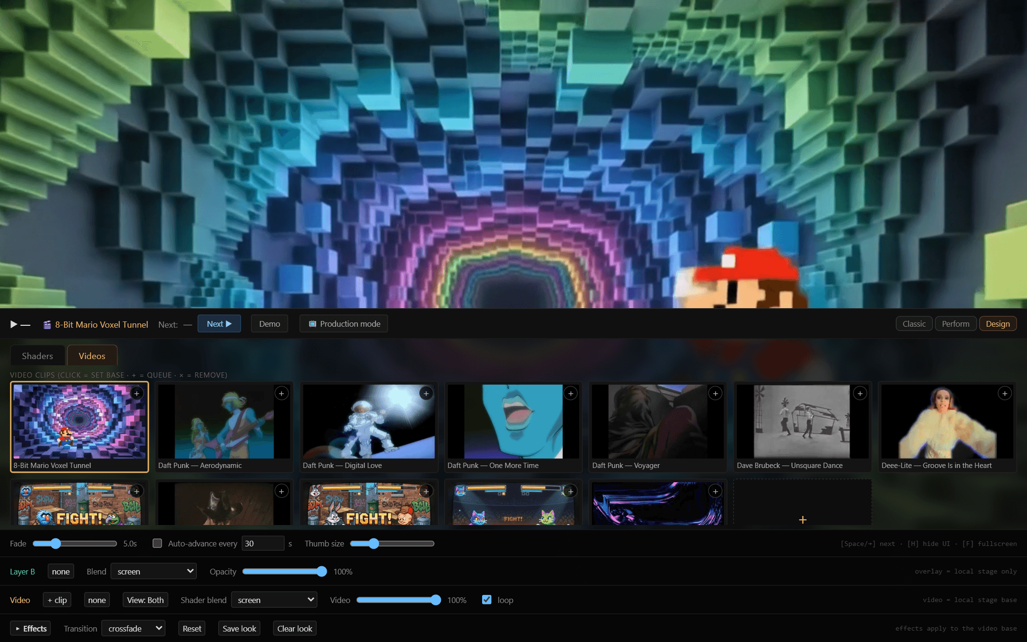Click the Clear look button
Screen dimensions: 1027x642
pos(295,629)
